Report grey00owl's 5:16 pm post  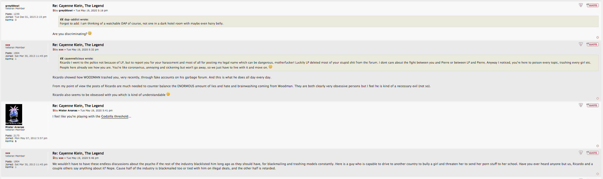coord(581,5)
